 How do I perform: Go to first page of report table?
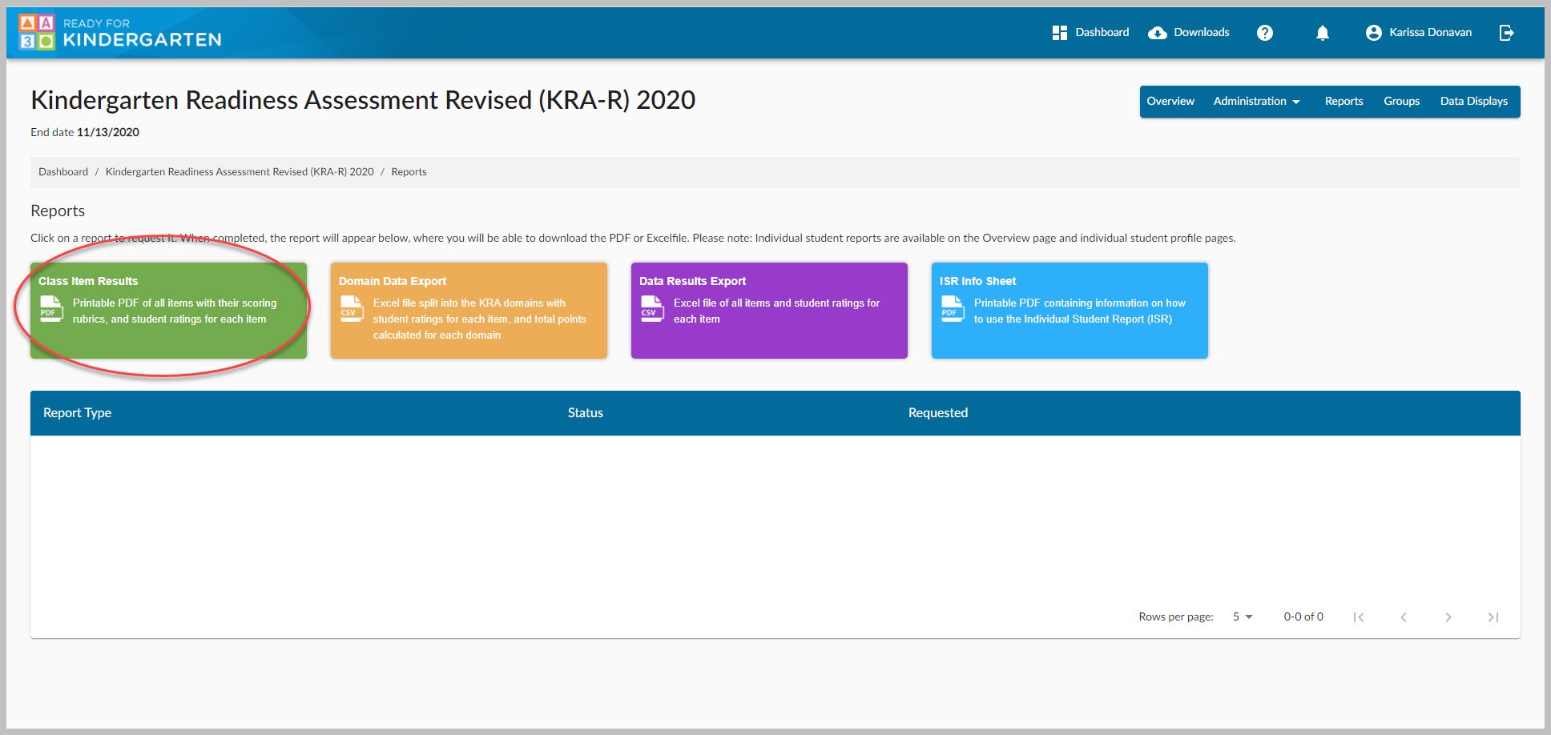click(x=1359, y=617)
